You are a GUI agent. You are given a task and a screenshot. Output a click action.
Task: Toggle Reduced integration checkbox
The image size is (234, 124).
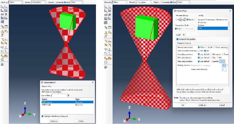tap(177, 39)
